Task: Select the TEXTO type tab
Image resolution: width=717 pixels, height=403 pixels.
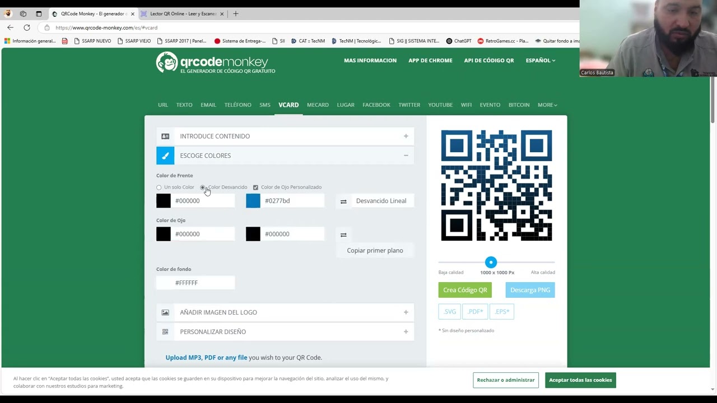Action: (x=184, y=105)
